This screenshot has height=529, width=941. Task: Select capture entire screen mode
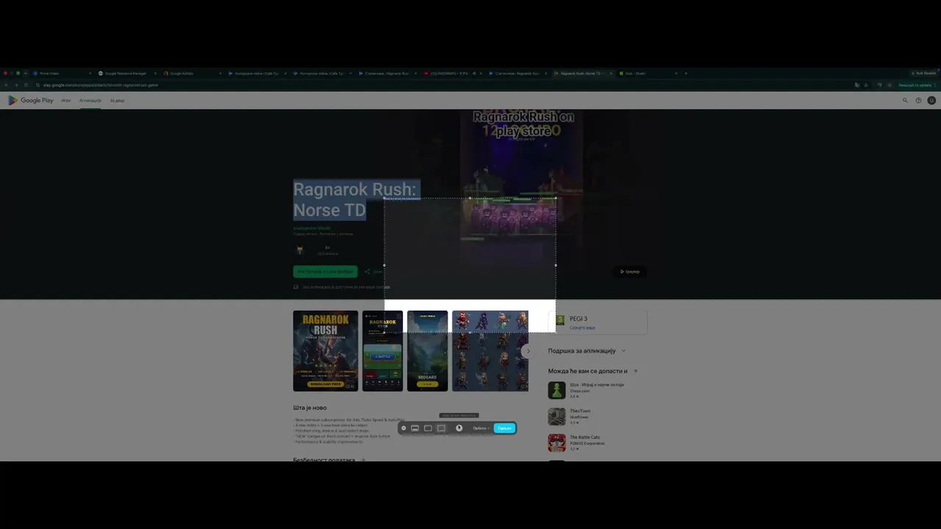click(415, 428)
